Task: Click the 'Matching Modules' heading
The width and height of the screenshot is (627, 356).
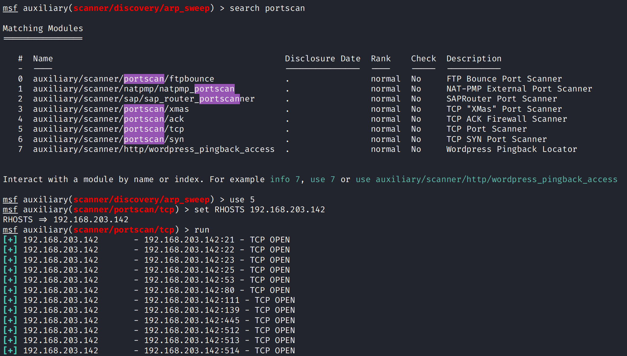Action: pos(43,28)
